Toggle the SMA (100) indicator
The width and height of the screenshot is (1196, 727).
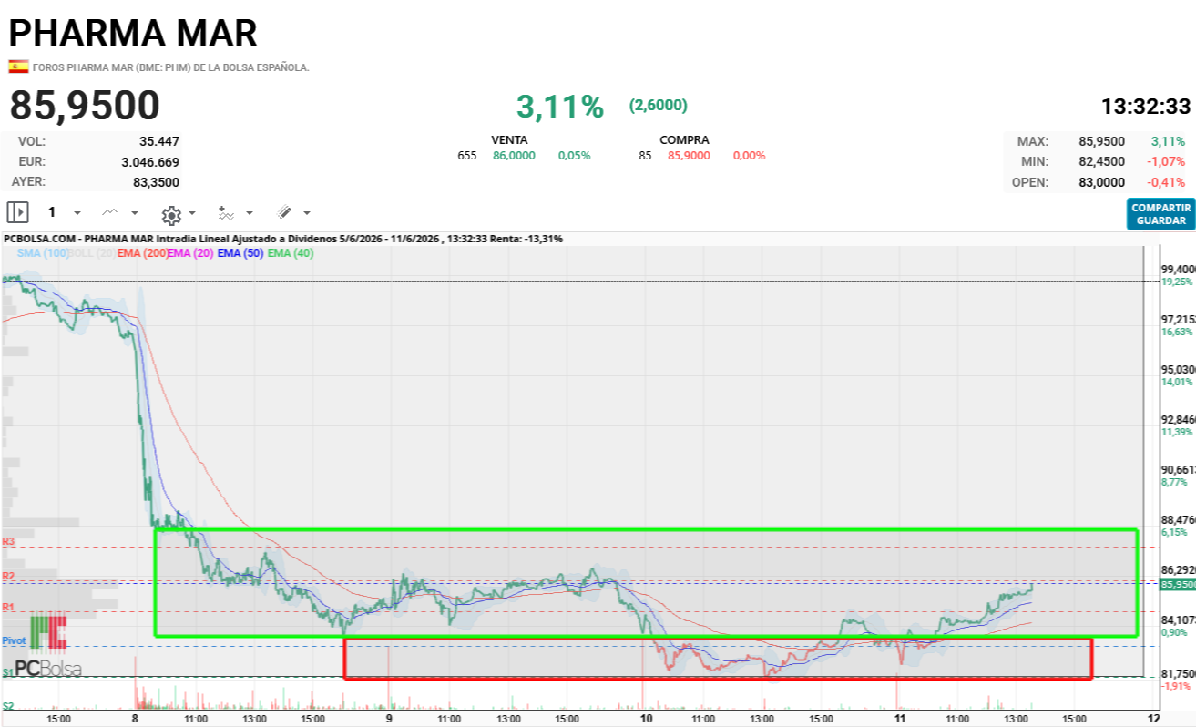coord(43,253)
